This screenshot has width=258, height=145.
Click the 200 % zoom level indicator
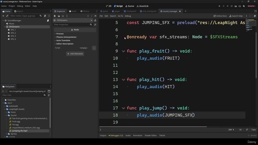click(231, 130)
